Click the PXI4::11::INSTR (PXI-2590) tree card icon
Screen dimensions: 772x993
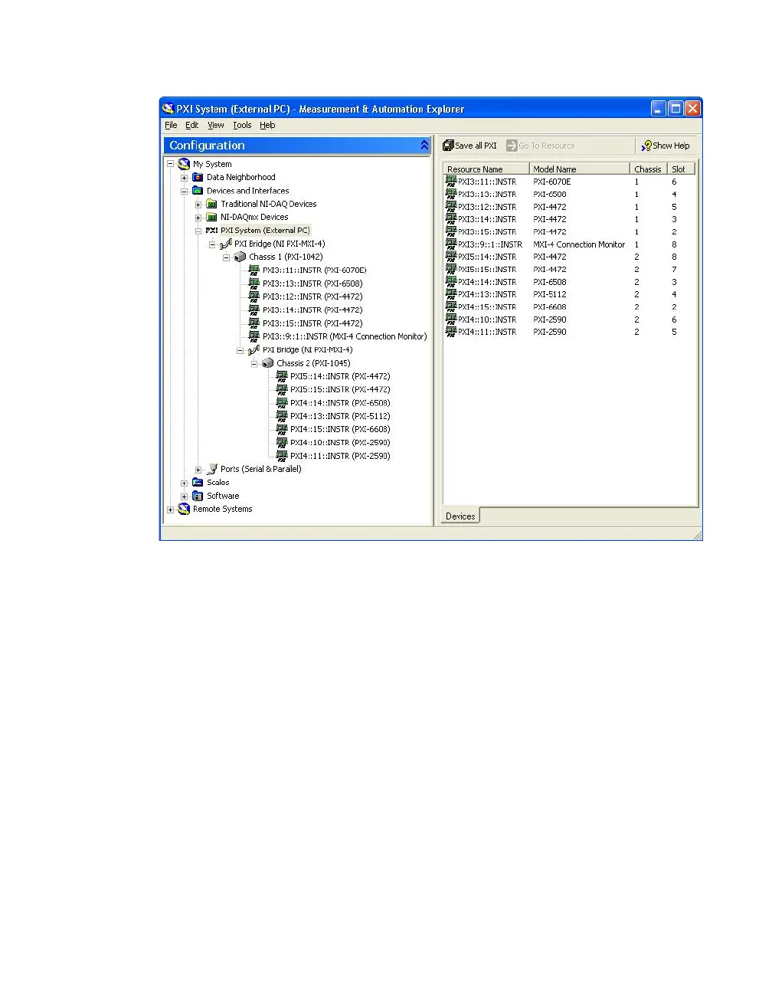pos(282,456)
